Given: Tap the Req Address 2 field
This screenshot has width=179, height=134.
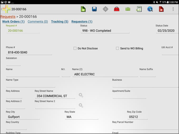Looking at the screenshot, I should (16, 106).
